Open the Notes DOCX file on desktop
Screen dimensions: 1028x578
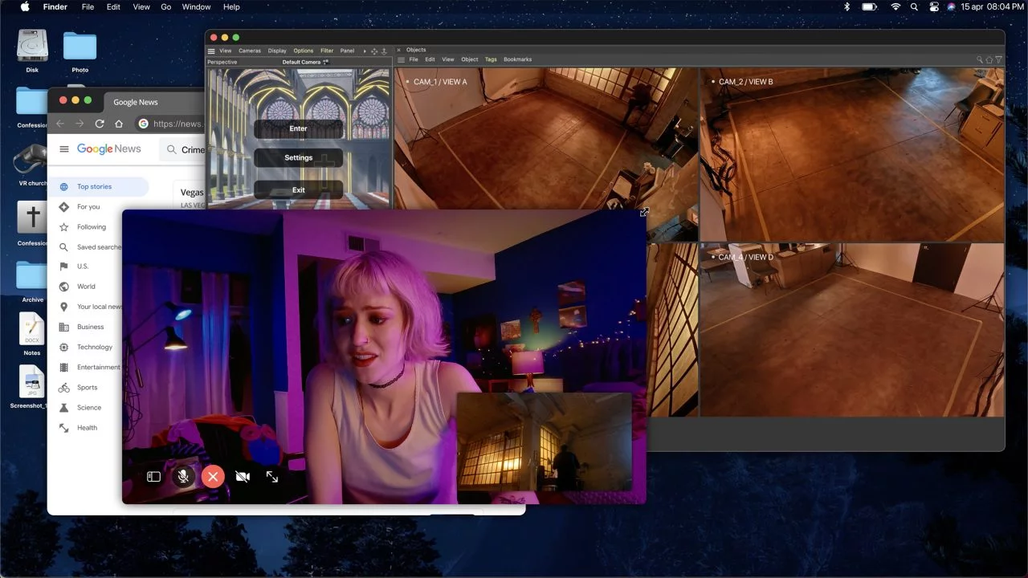[x=32, y=329]
